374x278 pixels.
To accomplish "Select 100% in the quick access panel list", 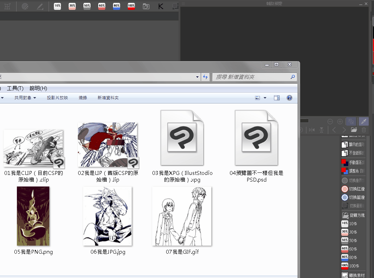I will click(x=350, y=266).
